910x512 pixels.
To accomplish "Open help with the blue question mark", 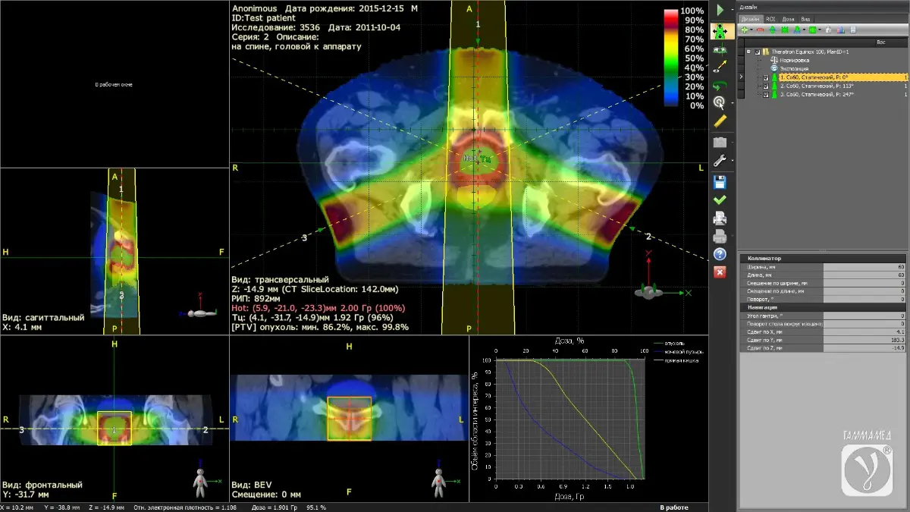I will (x=720, y=254).
